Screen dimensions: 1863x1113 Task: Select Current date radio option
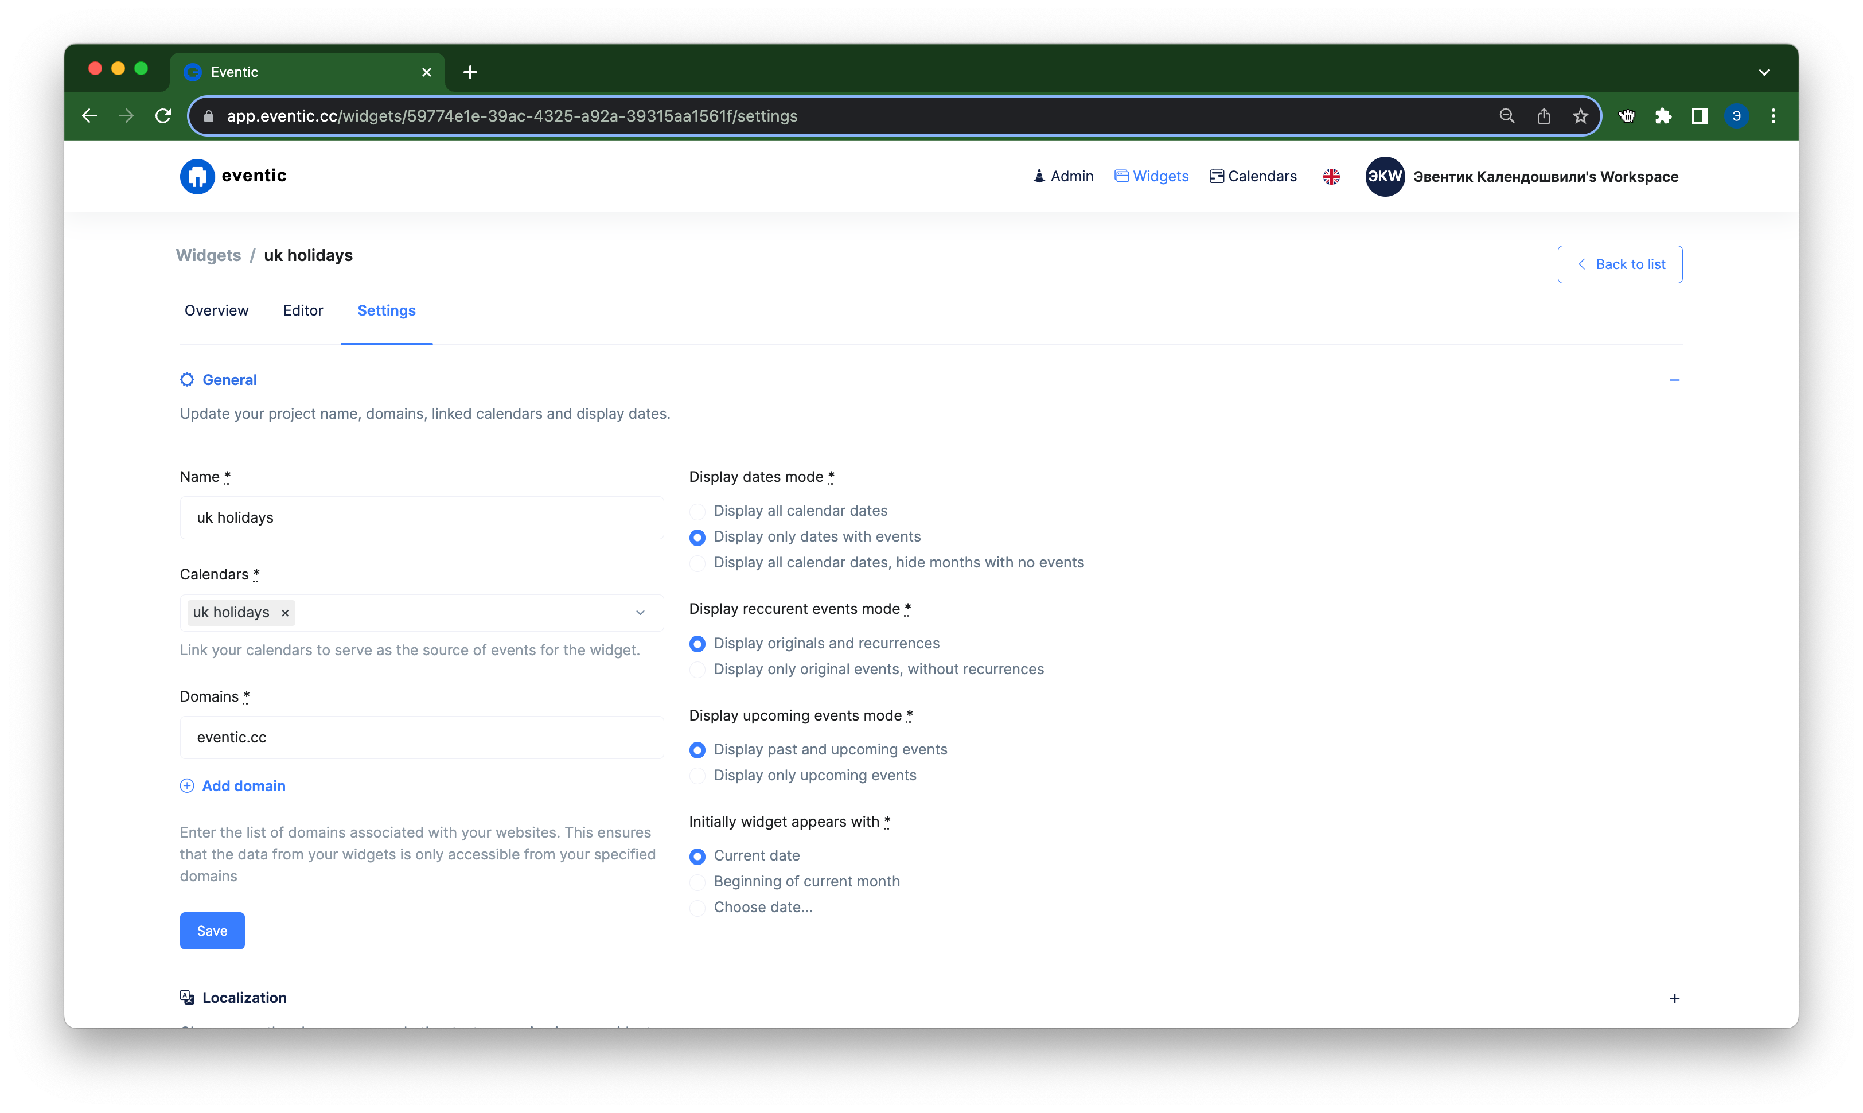point(697,857)
